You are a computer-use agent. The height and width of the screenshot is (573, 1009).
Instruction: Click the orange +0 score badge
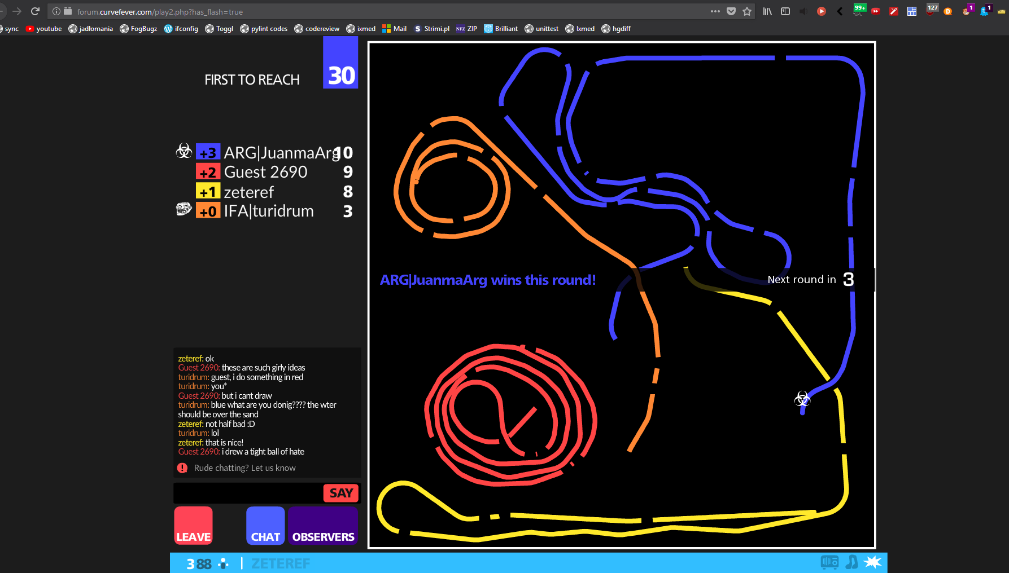208,211
